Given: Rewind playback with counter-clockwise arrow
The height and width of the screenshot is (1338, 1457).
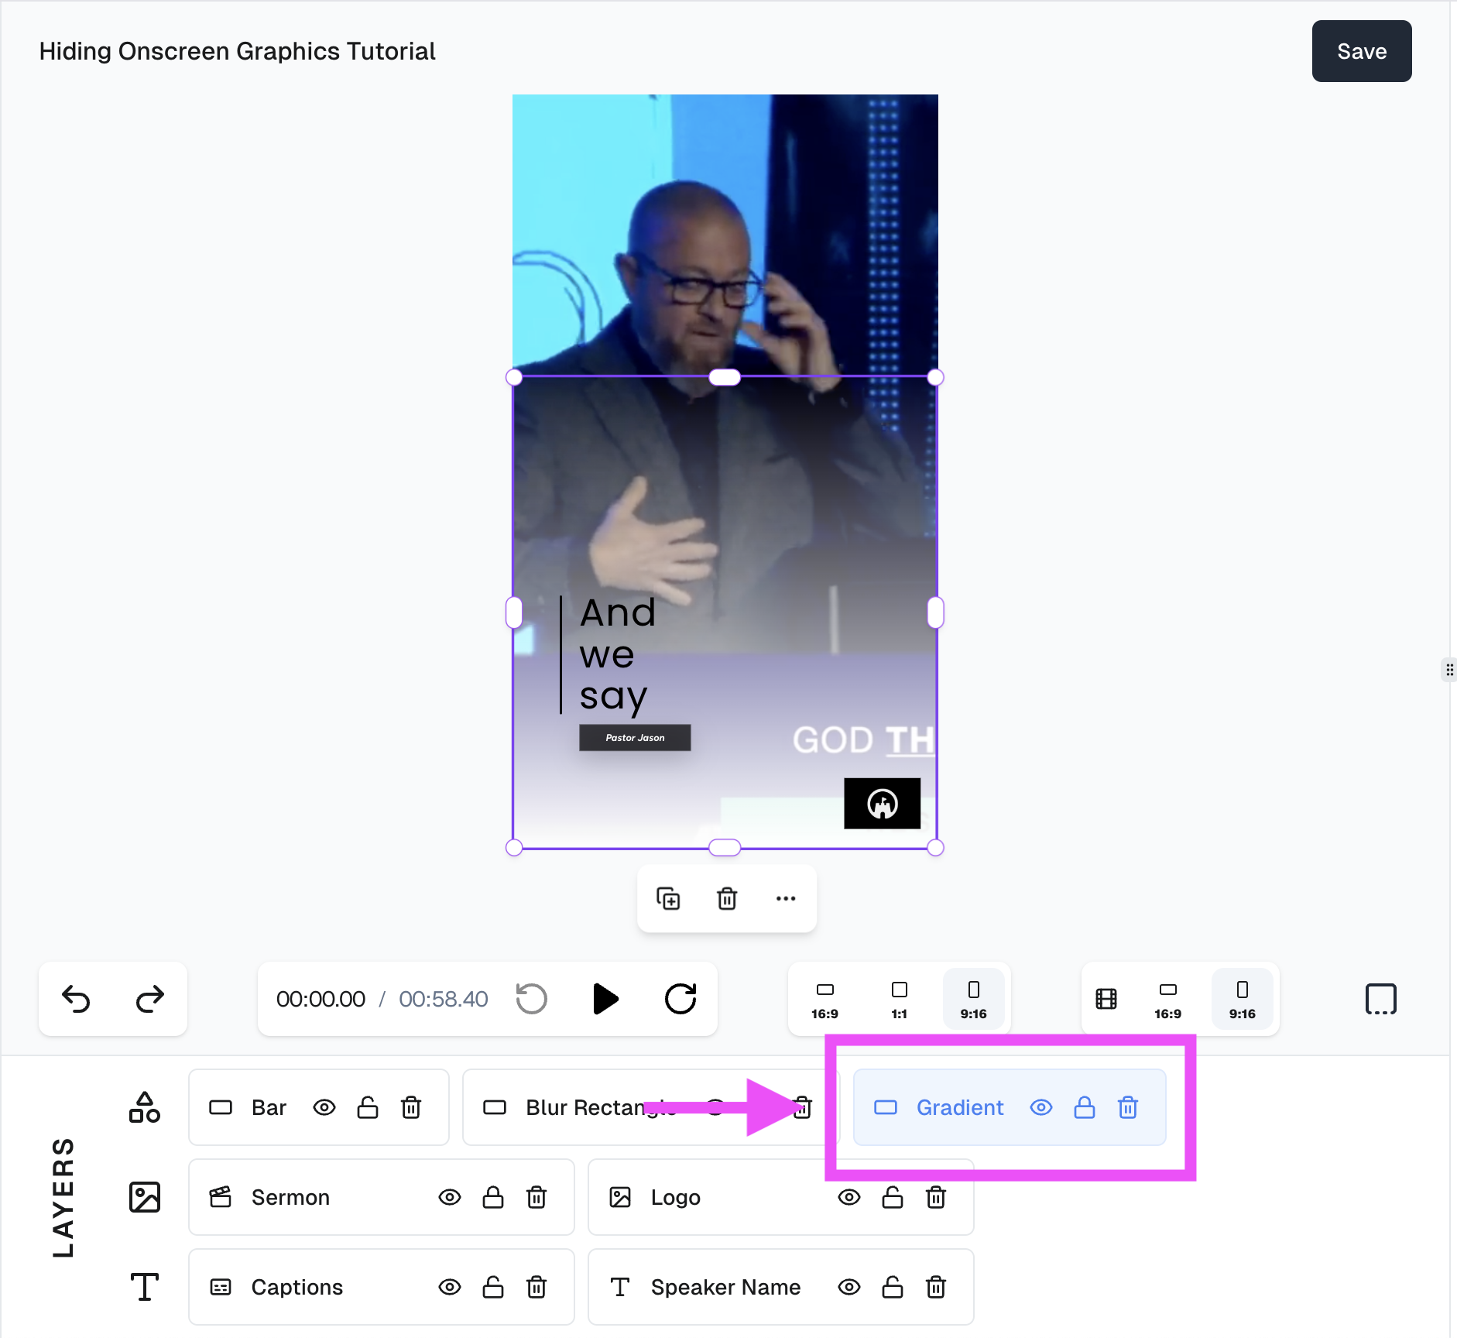Looking at the screenshot, I should [532, 999].
